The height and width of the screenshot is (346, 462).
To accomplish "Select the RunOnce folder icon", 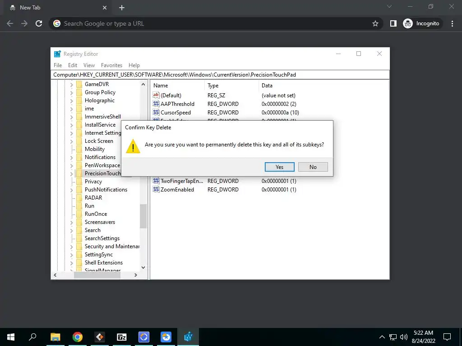I will [x=79, y=214].
